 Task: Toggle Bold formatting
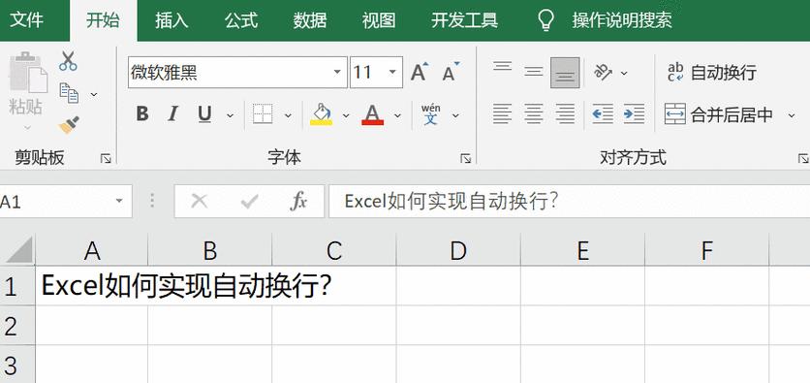[x=142, y=113]
